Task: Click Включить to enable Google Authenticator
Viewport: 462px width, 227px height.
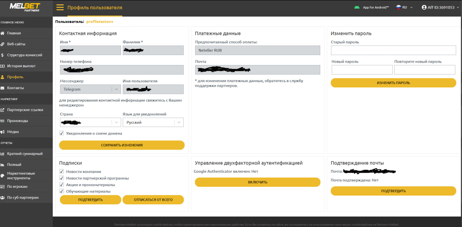Action: click(x=257, y=182)
